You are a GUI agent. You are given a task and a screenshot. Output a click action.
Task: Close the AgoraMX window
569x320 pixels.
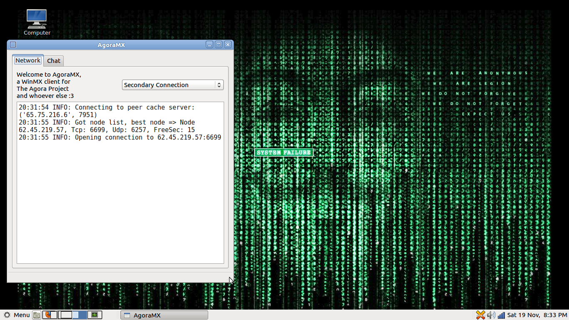pyautogui.click(x=228, y=45)
